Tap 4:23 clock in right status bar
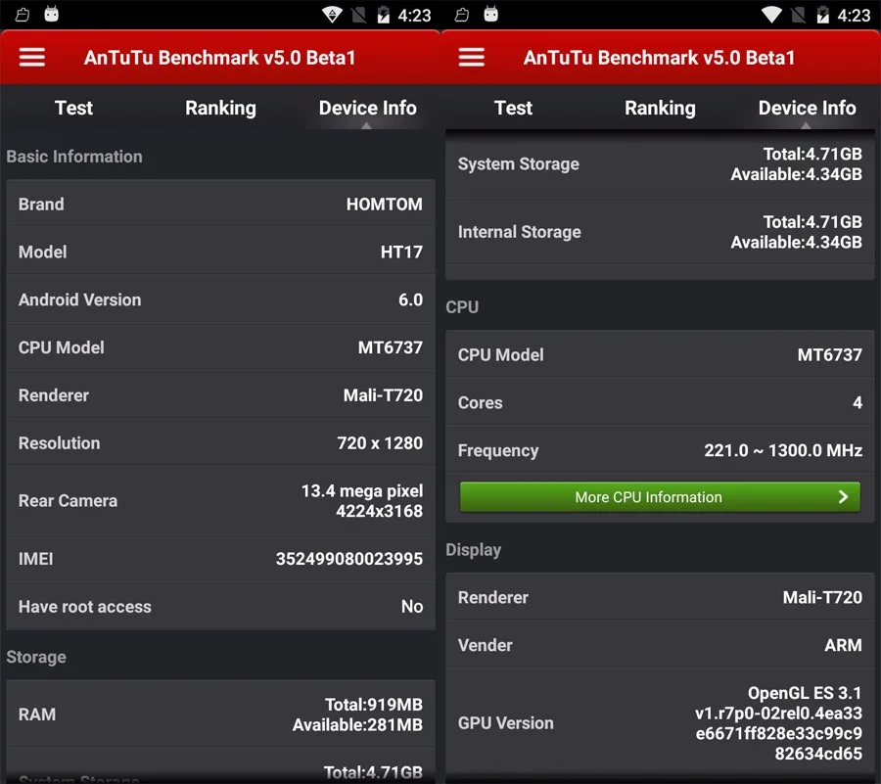The image size is (881, 784). point(854,15)
